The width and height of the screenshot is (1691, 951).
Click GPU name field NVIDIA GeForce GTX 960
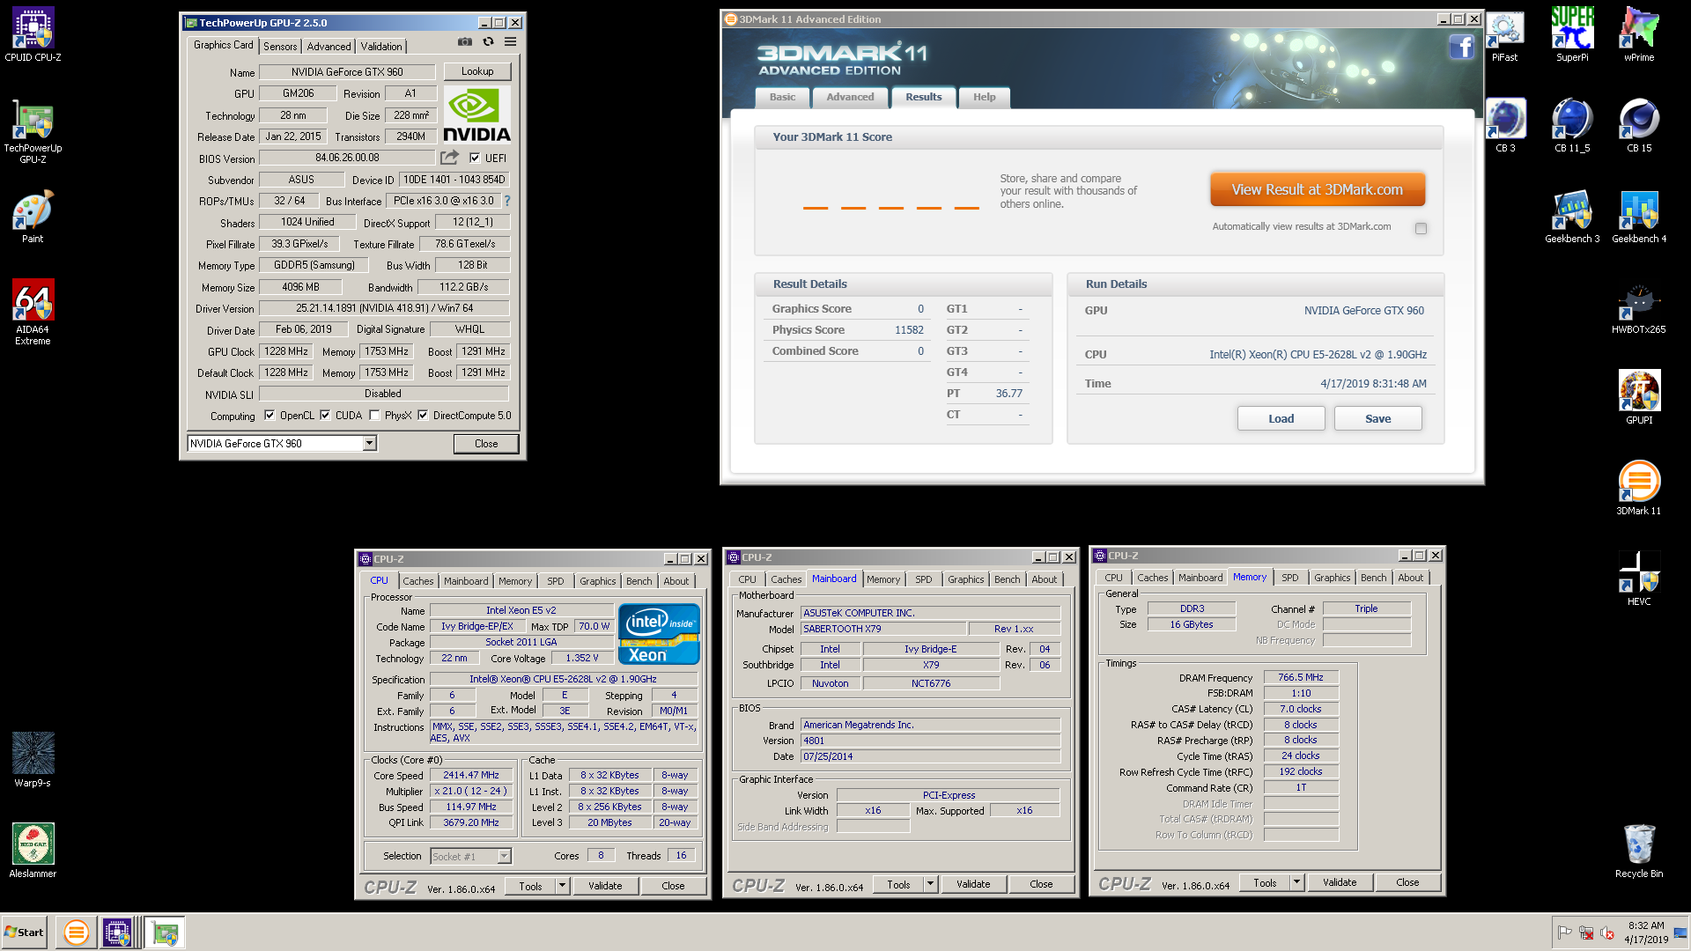click(347, 72)
